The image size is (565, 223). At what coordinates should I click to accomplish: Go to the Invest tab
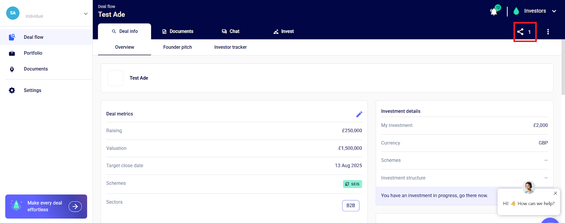coord(284,31)
